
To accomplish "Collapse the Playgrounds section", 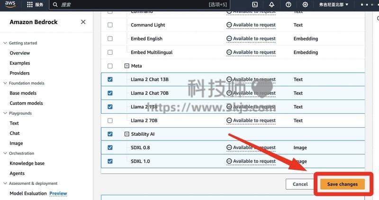I will point(5,113).
